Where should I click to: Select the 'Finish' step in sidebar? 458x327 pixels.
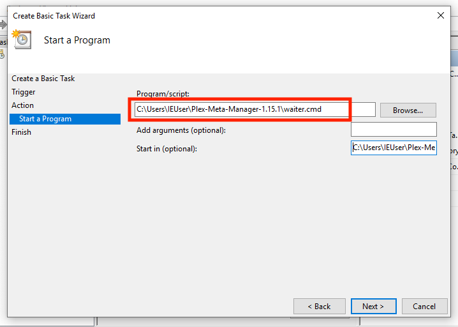click(x=21, y=132)
